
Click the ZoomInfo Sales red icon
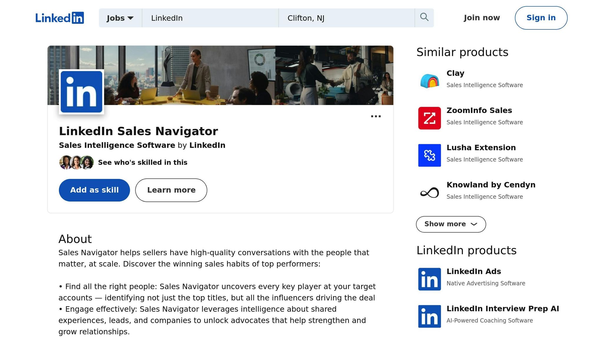[429, 118]
